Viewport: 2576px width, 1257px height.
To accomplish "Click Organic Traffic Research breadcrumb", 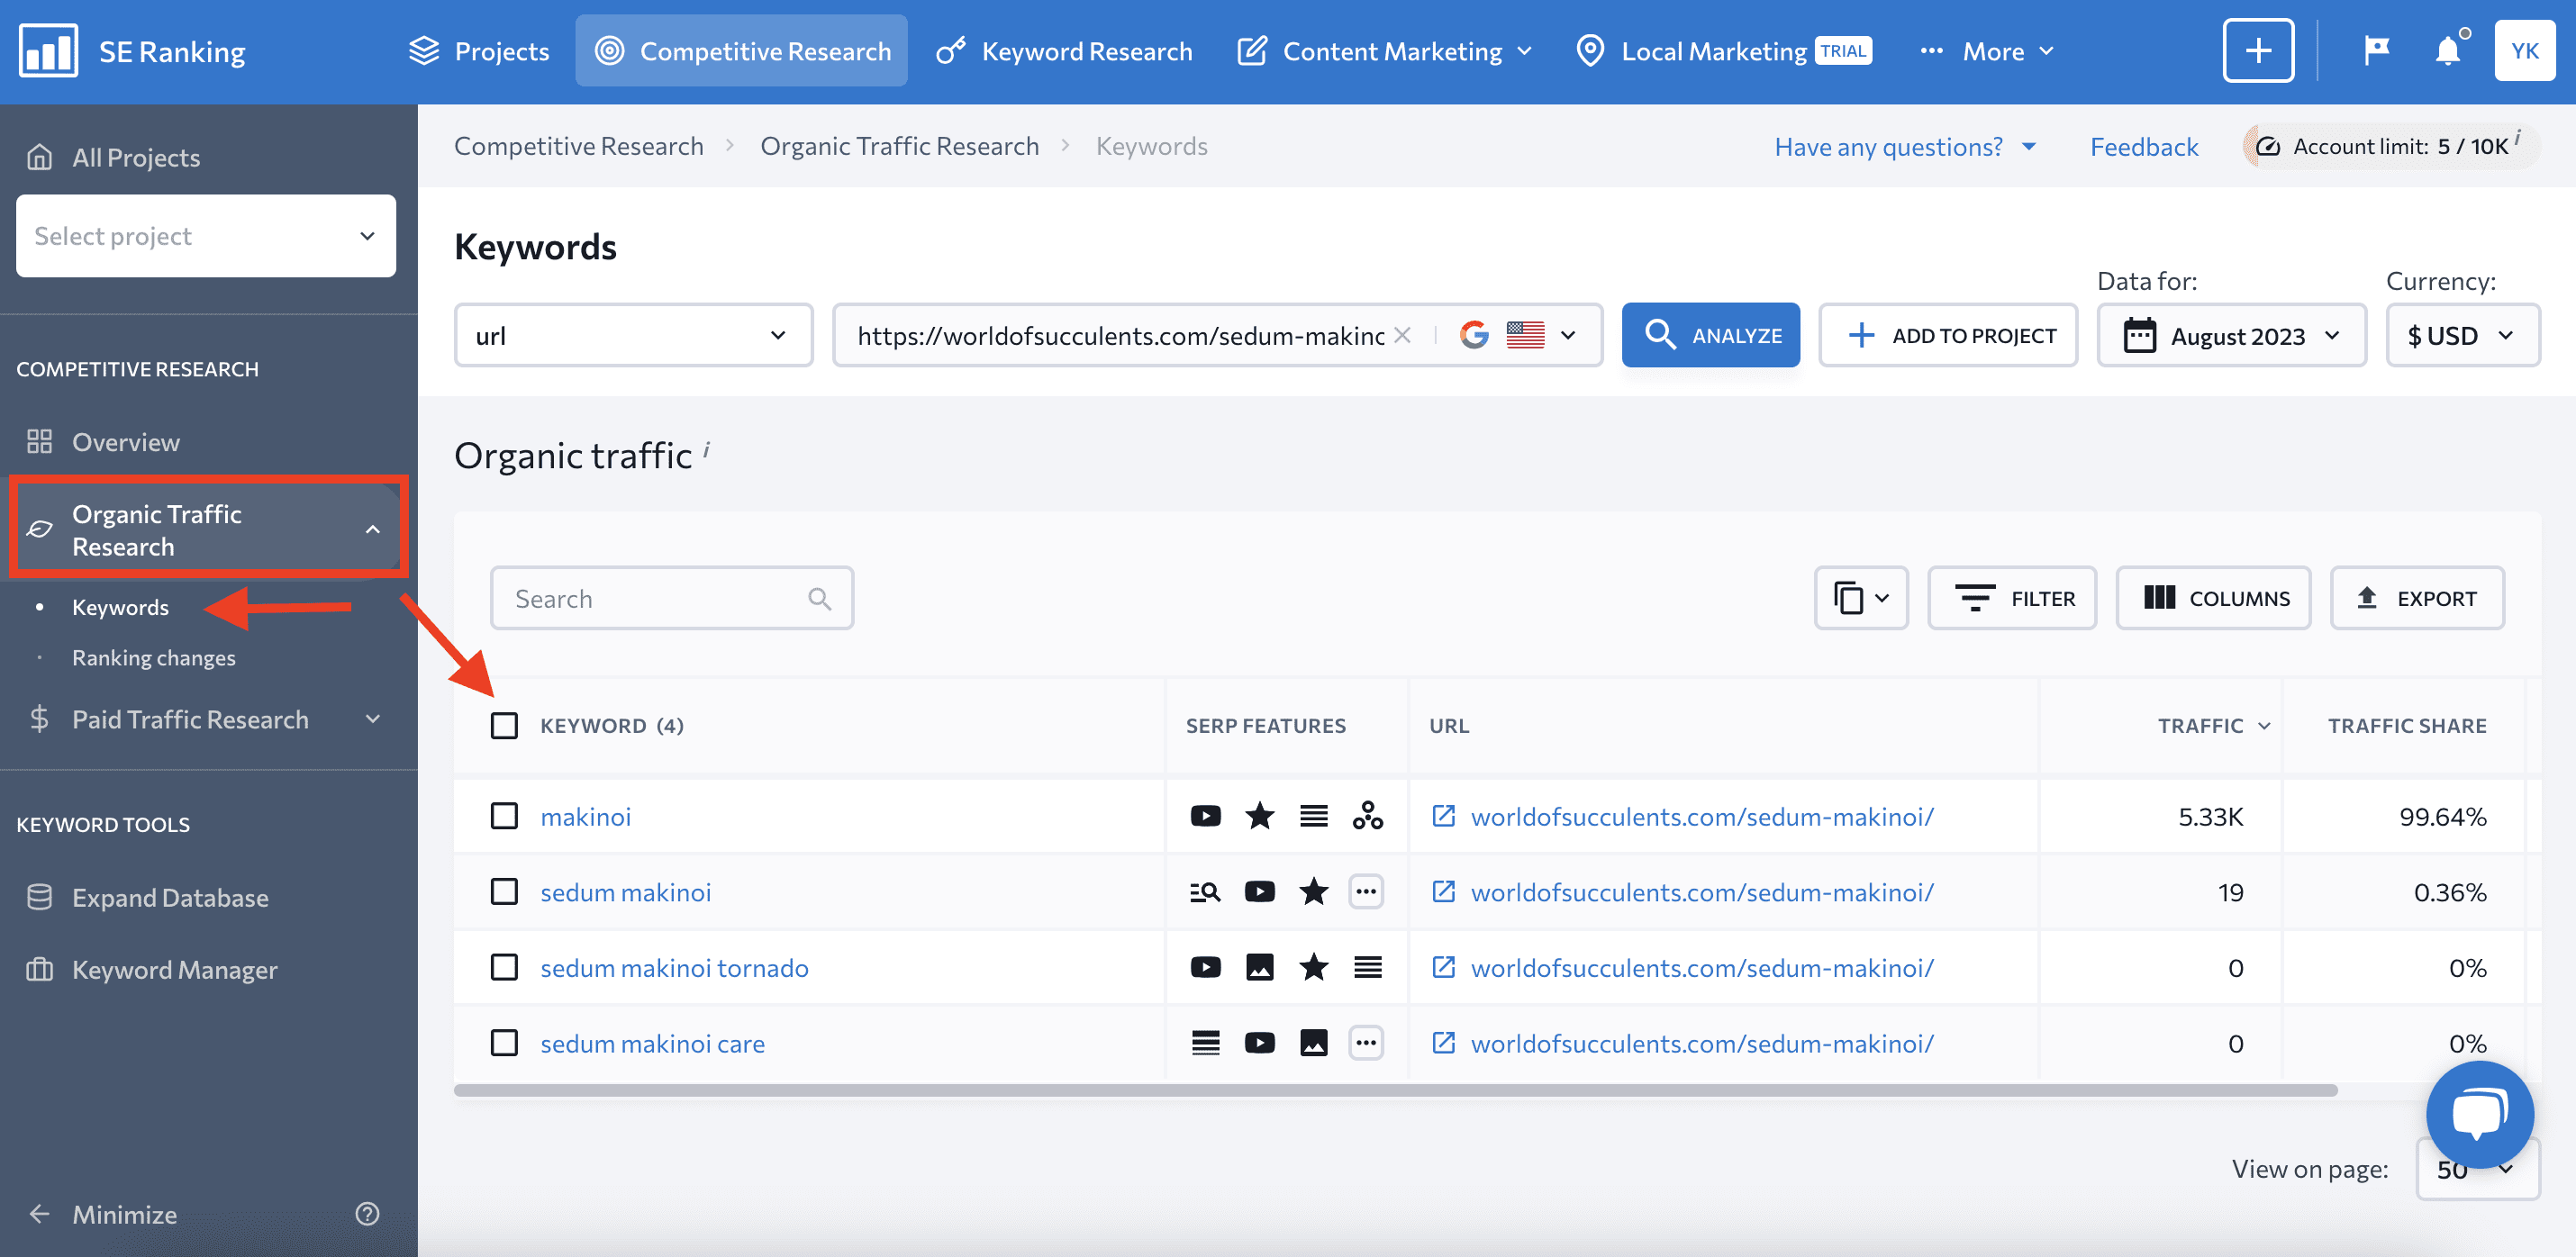I will click(899, 146).
